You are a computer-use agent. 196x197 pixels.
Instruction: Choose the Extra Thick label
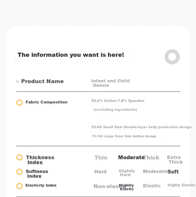tap(175, 159)
